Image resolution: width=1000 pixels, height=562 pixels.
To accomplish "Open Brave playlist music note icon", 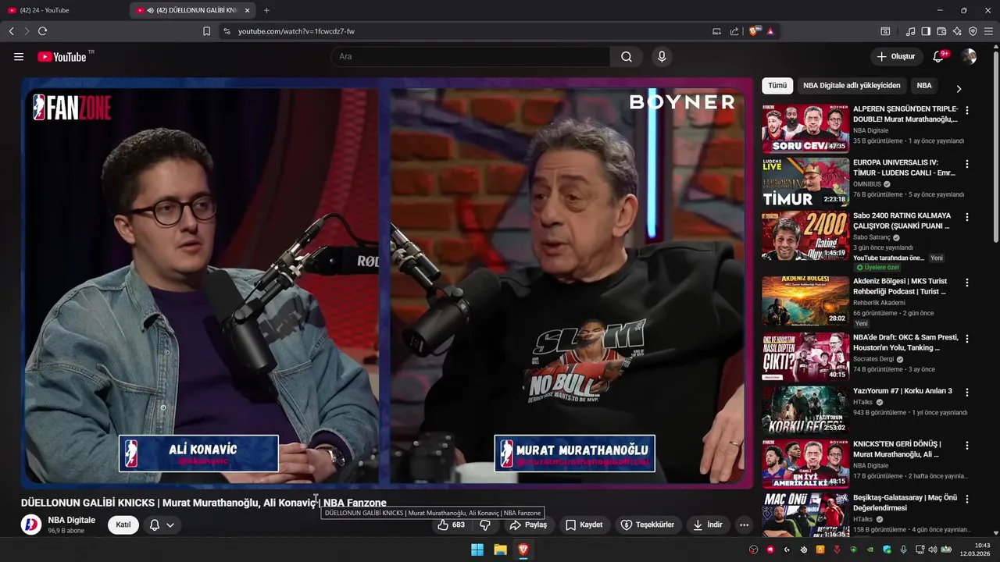I will pos(910,31).
